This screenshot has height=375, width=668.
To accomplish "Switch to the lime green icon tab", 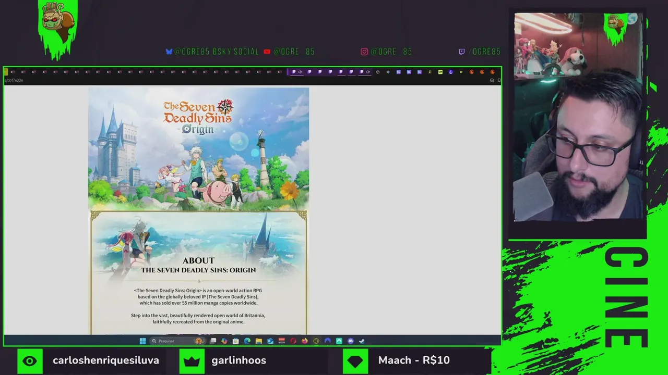I will [x=440, y=72].
